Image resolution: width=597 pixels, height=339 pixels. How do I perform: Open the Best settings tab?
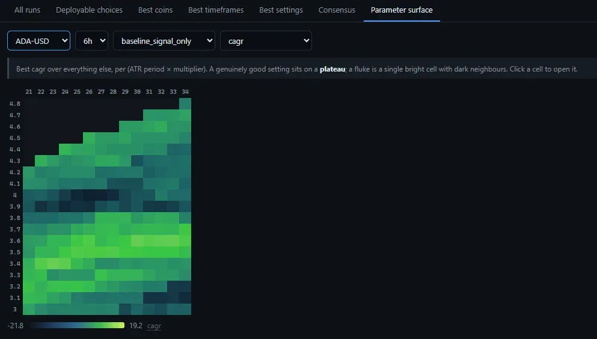[x=281, y=10]
